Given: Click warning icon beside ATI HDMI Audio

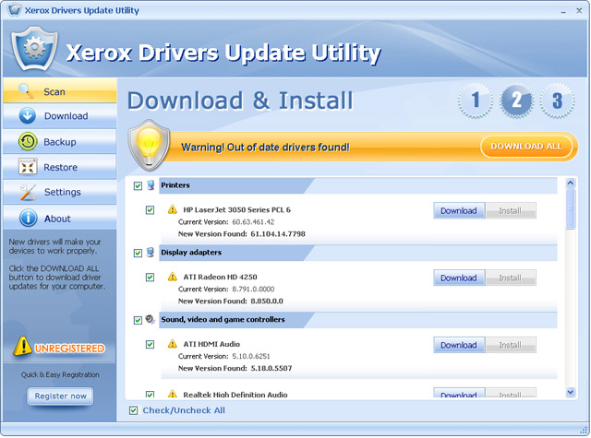Looking at the screenshot, I should point(173,344).
